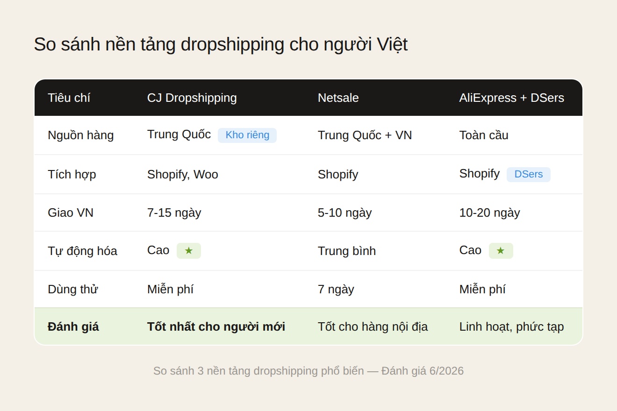This screenshot has width=617, height=411.
Task: Click "Trung Quốc" next to the Kho riêng badge
Action: click(179, 135)
